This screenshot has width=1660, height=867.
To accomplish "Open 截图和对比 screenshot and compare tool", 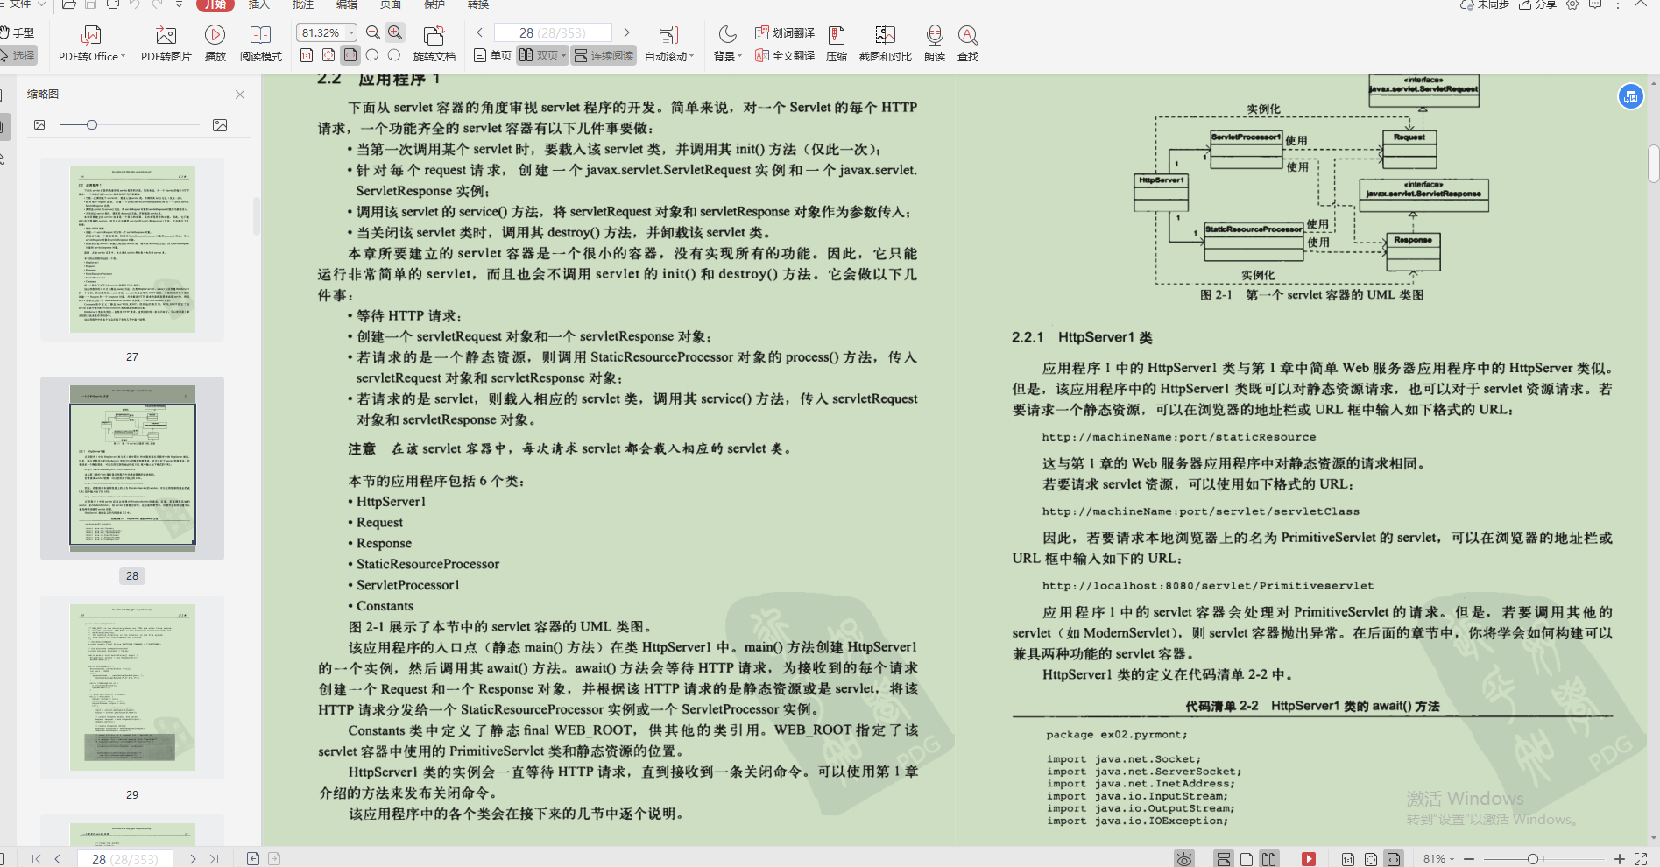I will pos(885,44).
